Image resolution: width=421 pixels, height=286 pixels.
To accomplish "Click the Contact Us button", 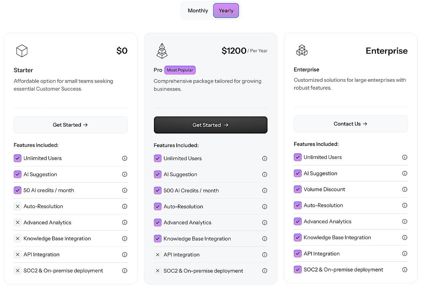I will pyautogui.click(x=350, y=124).
